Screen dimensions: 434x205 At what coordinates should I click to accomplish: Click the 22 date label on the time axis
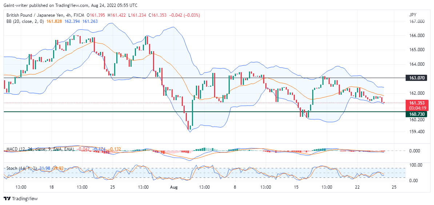coord(357,187)
